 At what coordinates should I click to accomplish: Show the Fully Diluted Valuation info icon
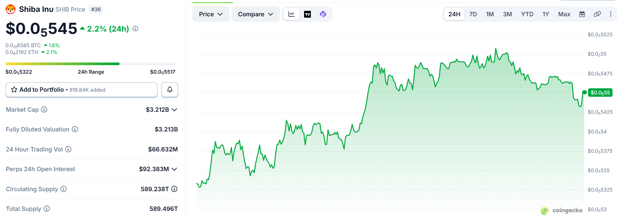(x=75, y=129)
